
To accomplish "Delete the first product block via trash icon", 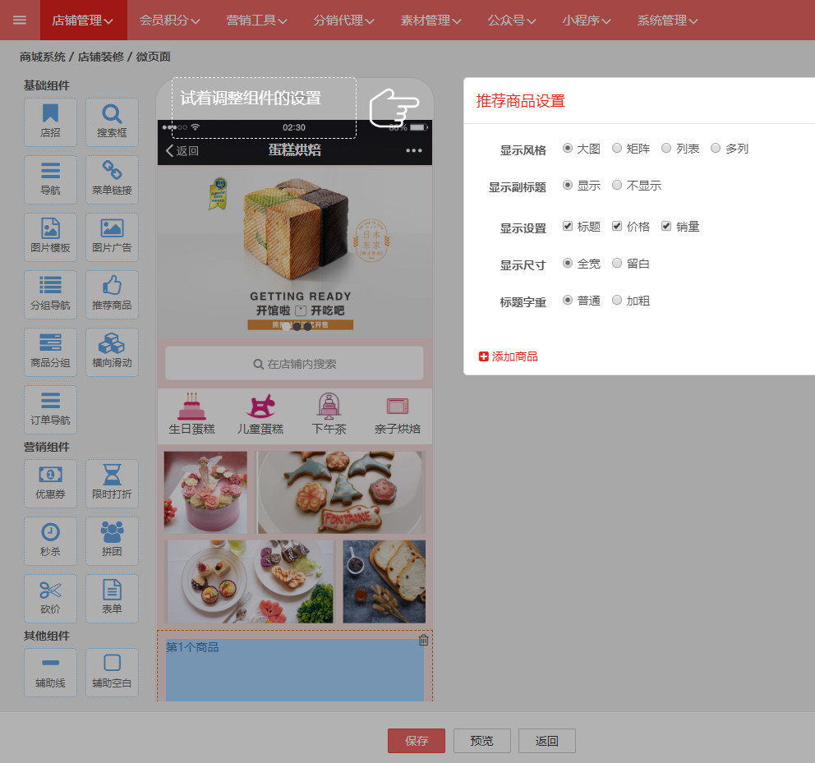I will (423, 640).
